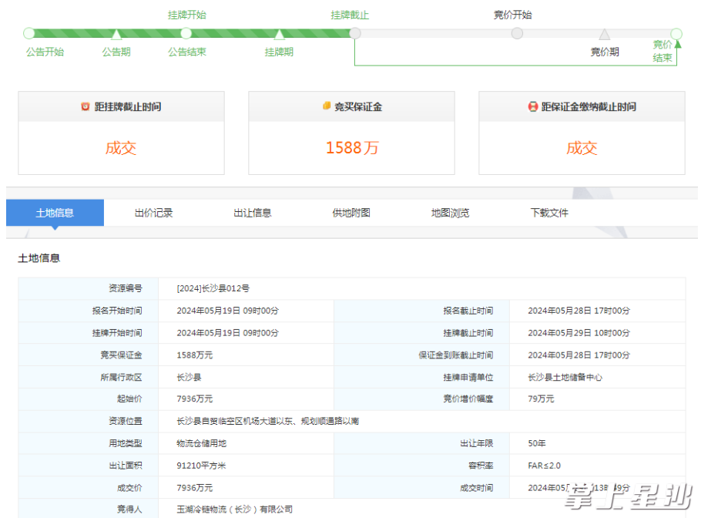Select the 地图浏览 tab
Screen dimensions: 701x518
pos(450,213)
